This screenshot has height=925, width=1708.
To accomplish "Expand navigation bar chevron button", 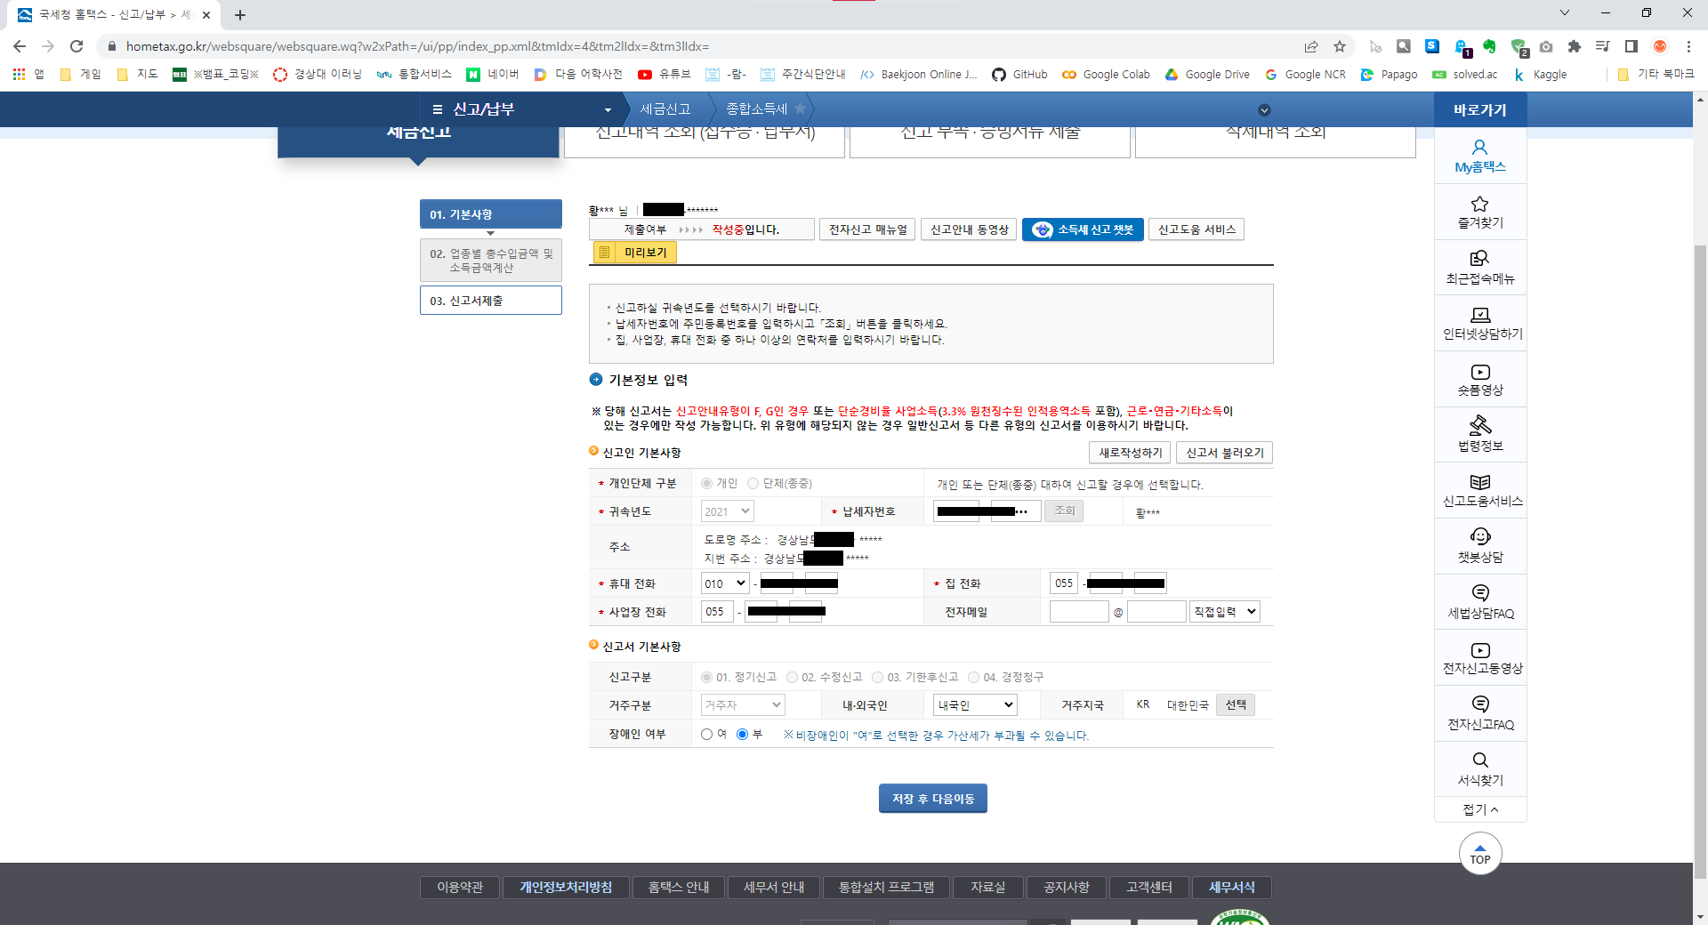I will click(x=1264, y=110).
